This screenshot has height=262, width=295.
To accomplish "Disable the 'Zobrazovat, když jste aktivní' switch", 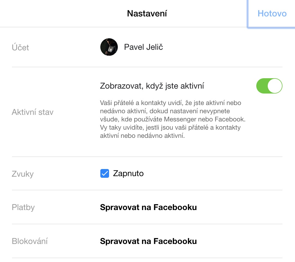I will pos(269,86).
